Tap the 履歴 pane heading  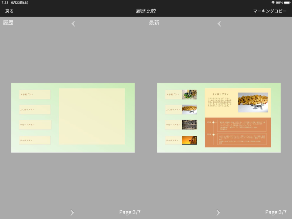click(8, 23)
